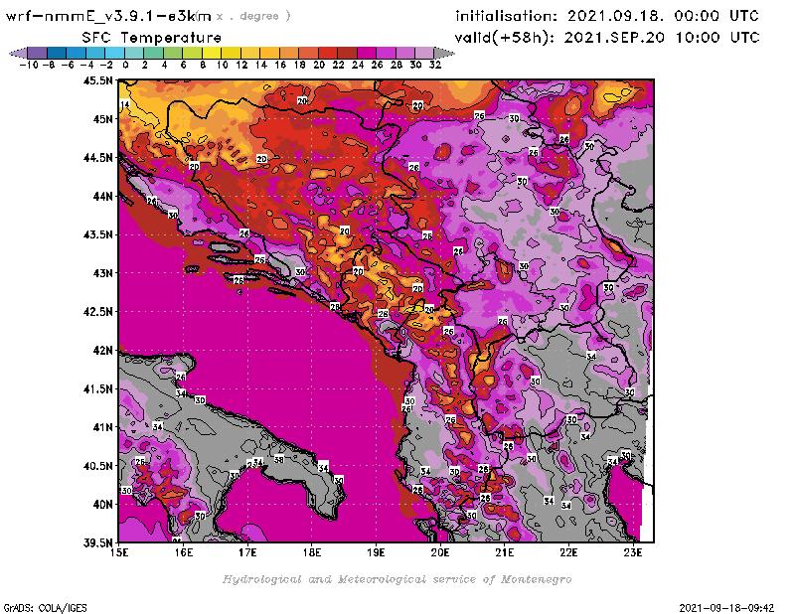
Task: Click the '16E' longitude label
Action: click(x=184, y=552)
